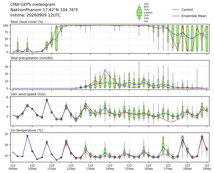
Task: Click the green box-whisker legend icon
Action: pos(139,13)
